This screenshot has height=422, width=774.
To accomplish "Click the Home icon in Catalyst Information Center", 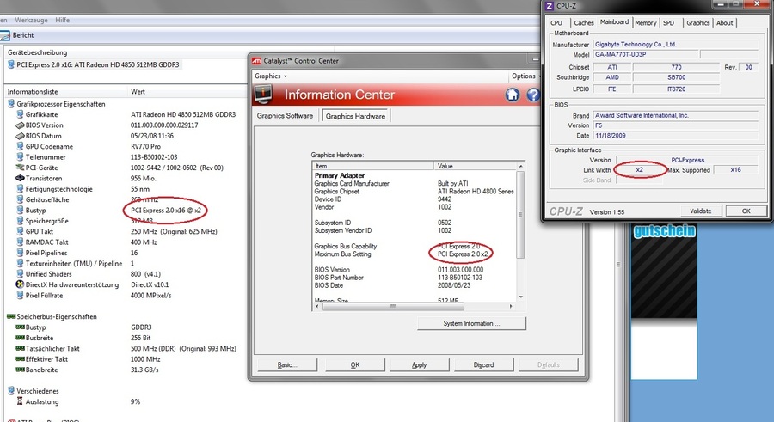I will 513,95.
